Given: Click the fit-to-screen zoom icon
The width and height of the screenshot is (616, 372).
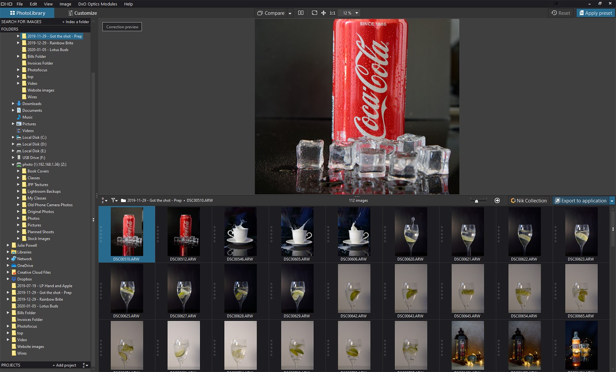Looking at the screenshot, I should click(315, 13).
